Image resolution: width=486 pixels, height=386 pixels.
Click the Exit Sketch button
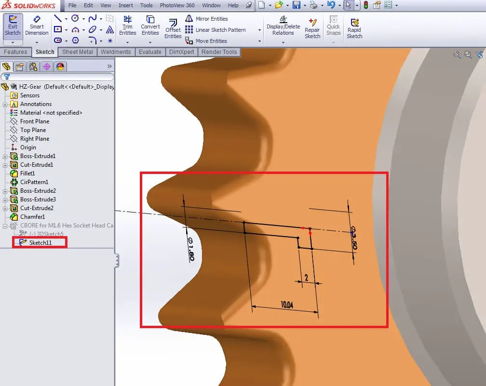pos(13,26)
